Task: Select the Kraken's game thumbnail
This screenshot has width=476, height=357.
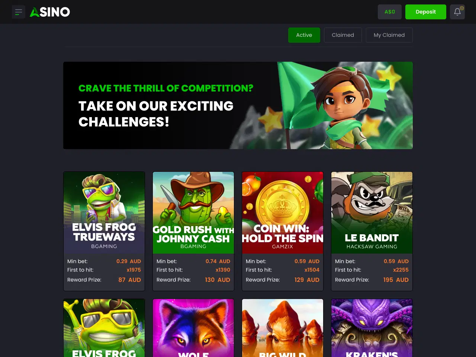Action: 372,328
